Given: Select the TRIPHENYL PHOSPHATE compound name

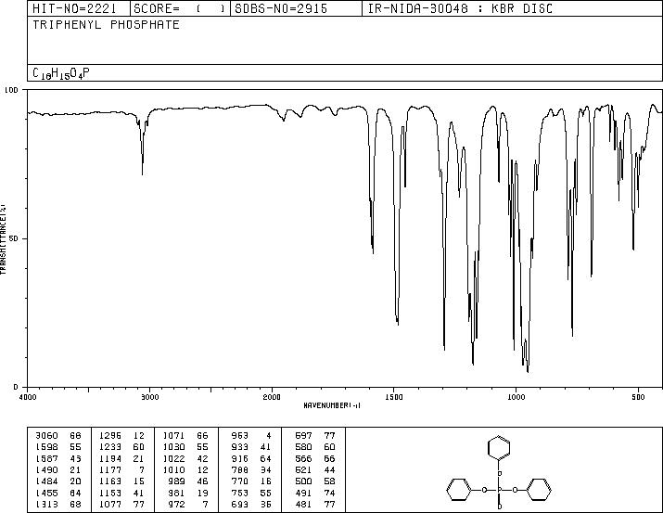Looking at the screenshot, I should pos(106,24).
